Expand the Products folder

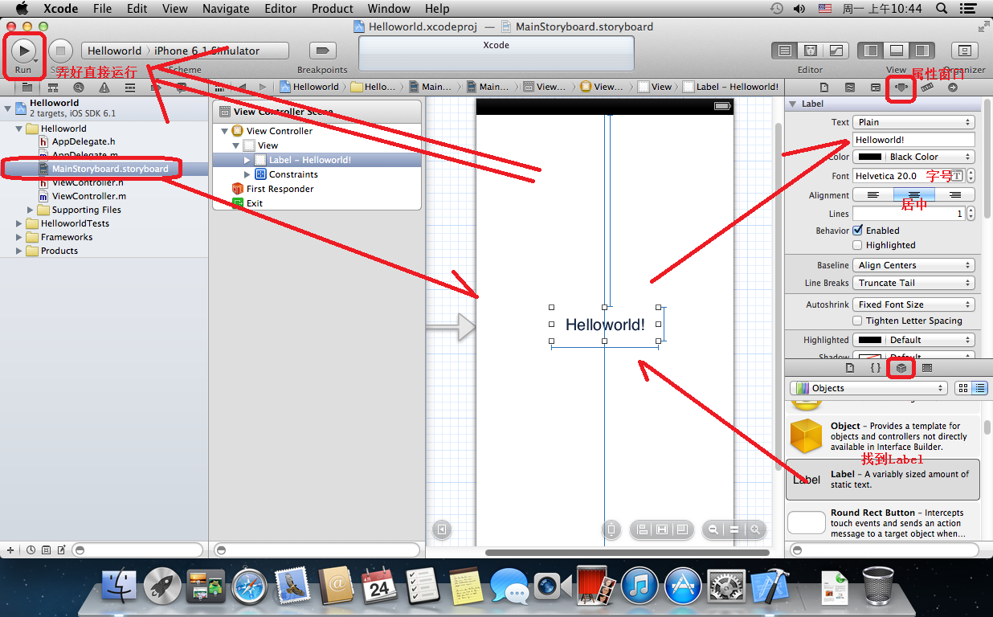(20, 251)
